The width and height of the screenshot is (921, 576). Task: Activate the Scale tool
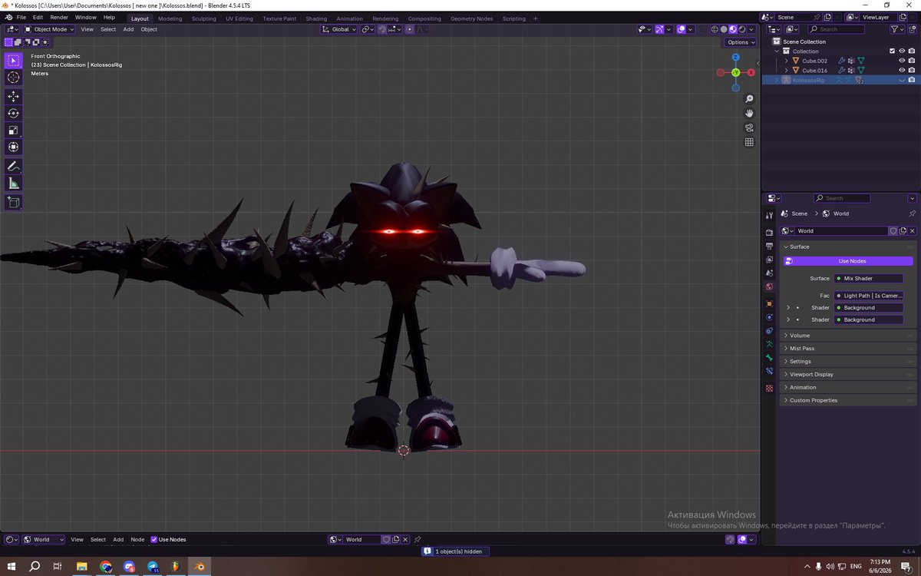click(14, 130)
